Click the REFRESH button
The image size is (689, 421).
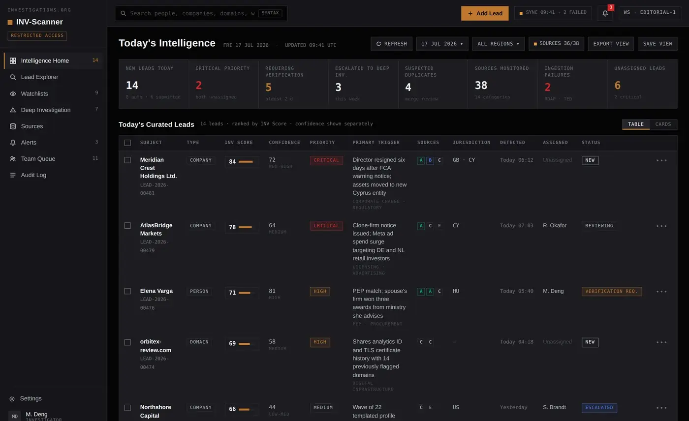click(391, 44)
